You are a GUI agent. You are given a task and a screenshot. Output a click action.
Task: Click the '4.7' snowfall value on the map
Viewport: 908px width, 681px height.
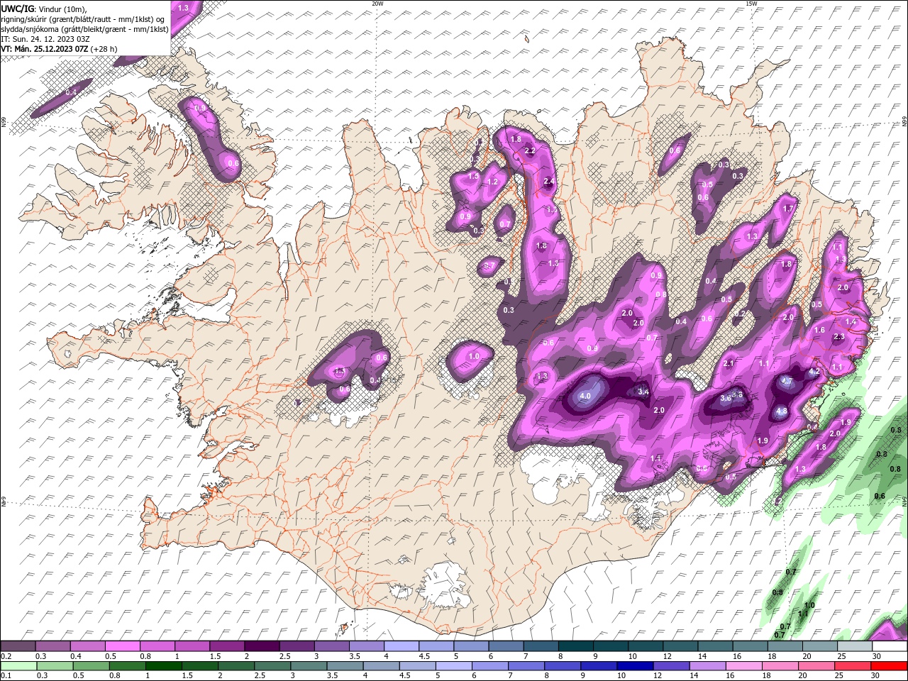click(x=786, y=381)
